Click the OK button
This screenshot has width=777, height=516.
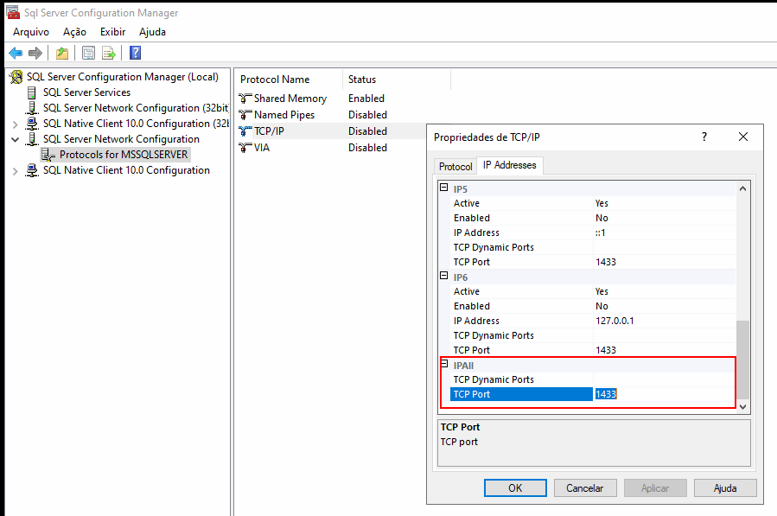click(x=515, y=487)
